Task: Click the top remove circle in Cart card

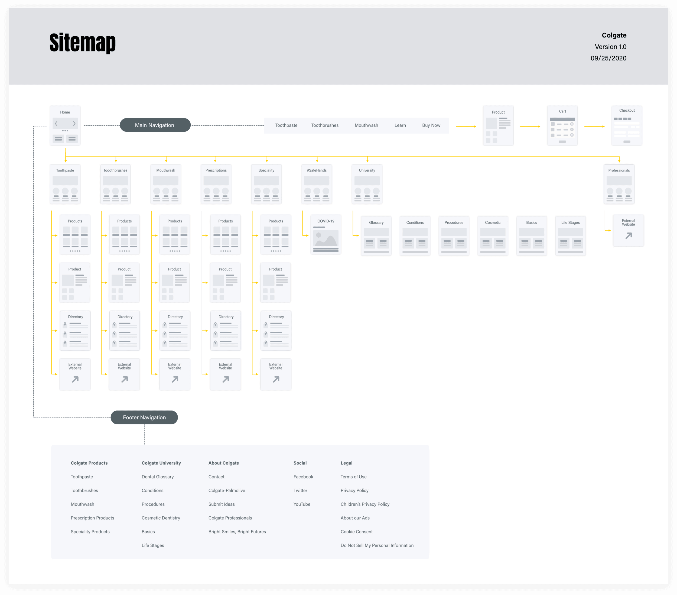Action: 572,124
